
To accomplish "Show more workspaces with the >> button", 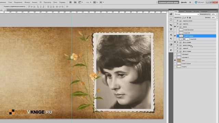I will click(190, 2).
